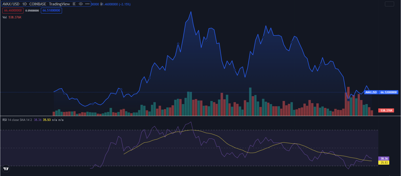Click the purple 38.36 value in RSI legend
Image resolution: width=401 pixels, height=176 pixels.
click(38, 120)
